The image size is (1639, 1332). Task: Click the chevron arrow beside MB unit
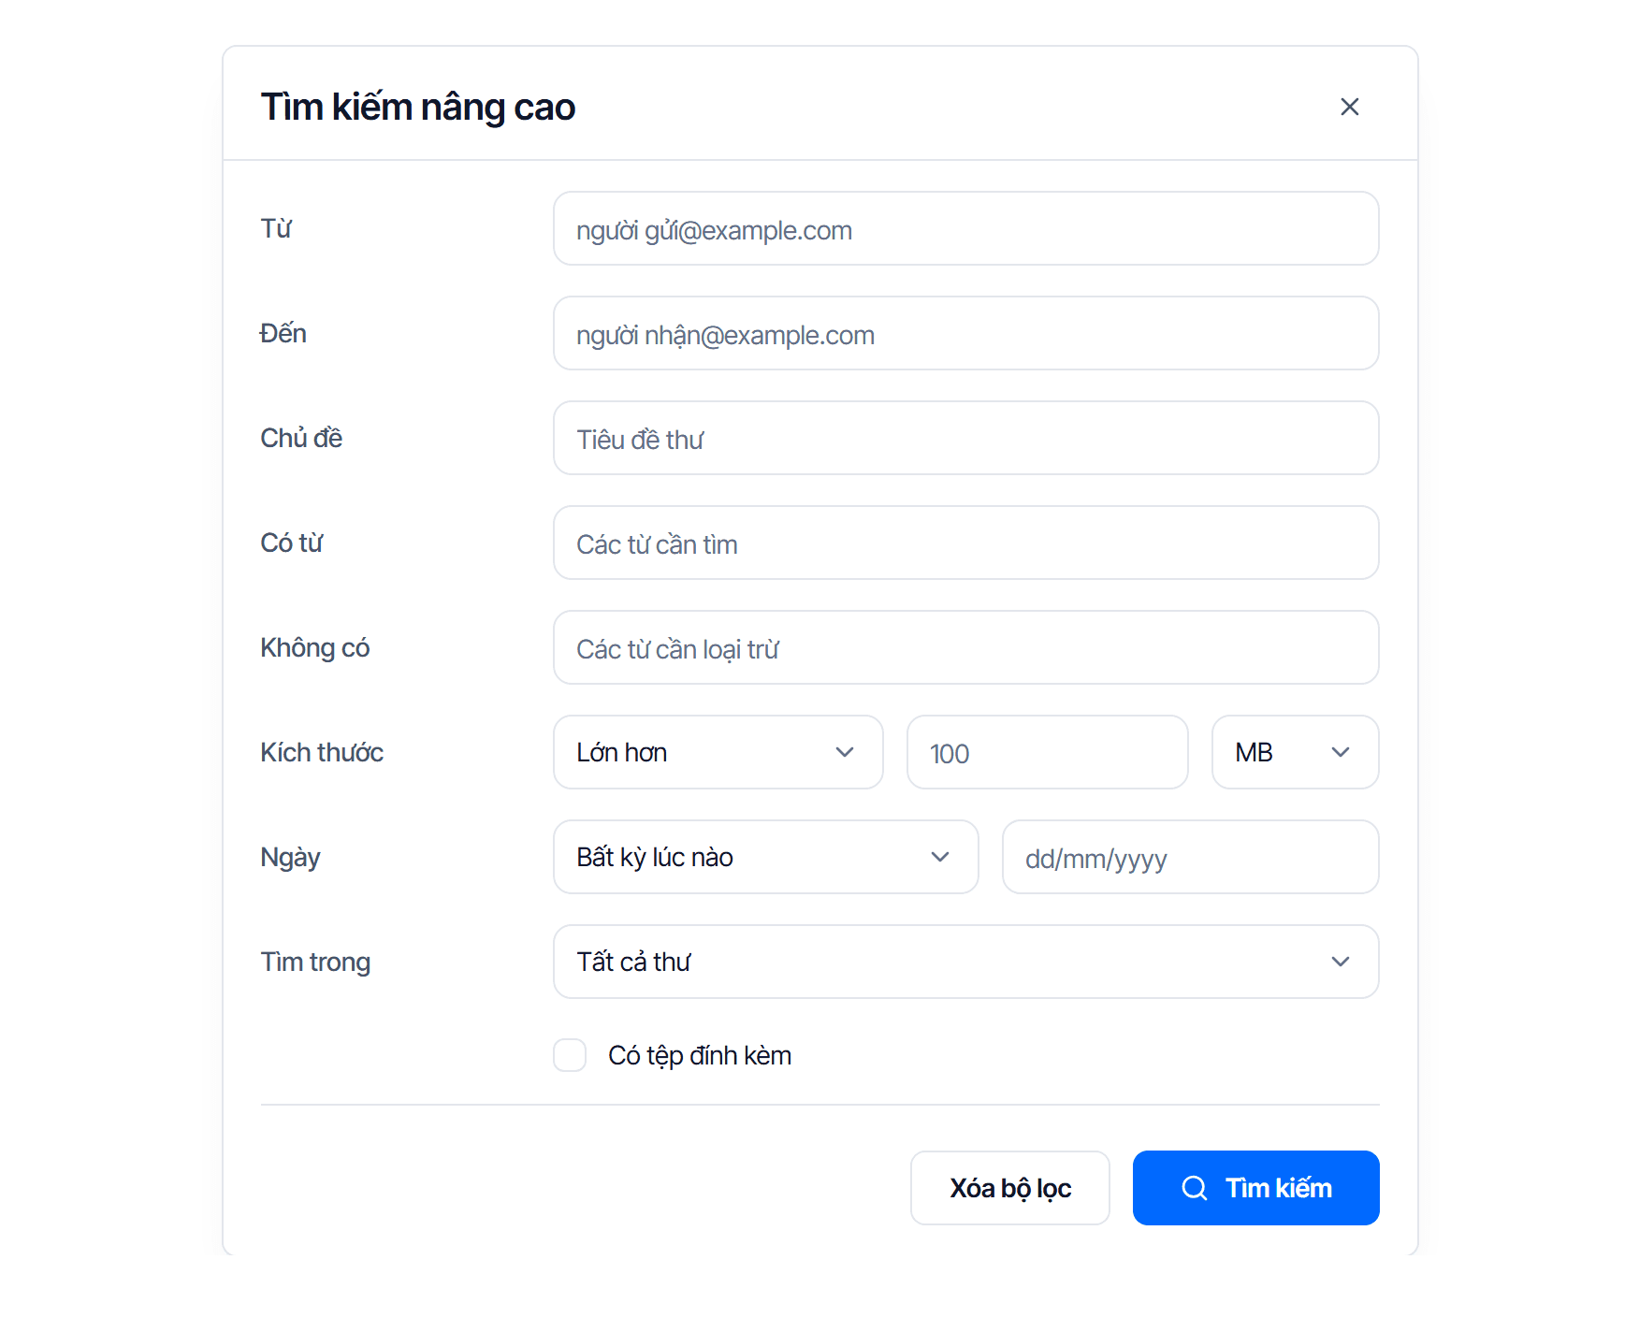coord(1341,752)
